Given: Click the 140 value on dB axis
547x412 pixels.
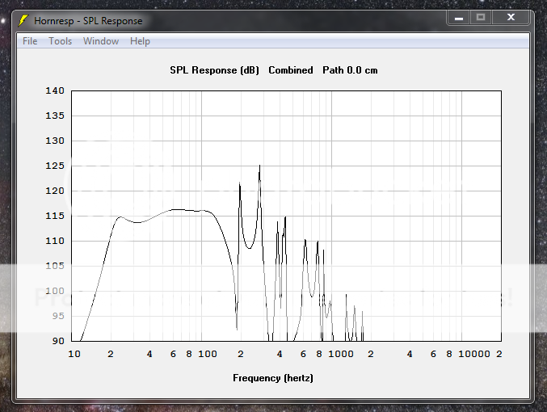Looking at the screenshot, I should [55, 90].
